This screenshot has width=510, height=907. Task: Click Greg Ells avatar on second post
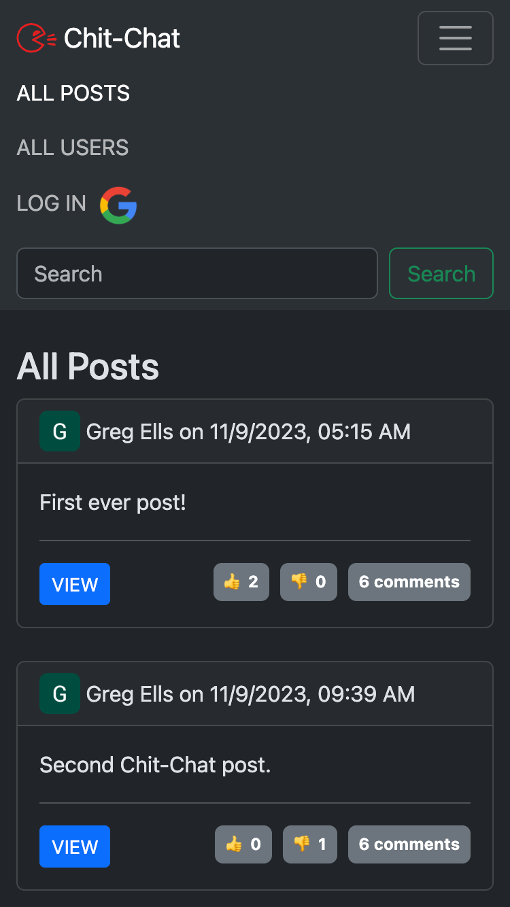pyautogui.click(x=60, y=694)
